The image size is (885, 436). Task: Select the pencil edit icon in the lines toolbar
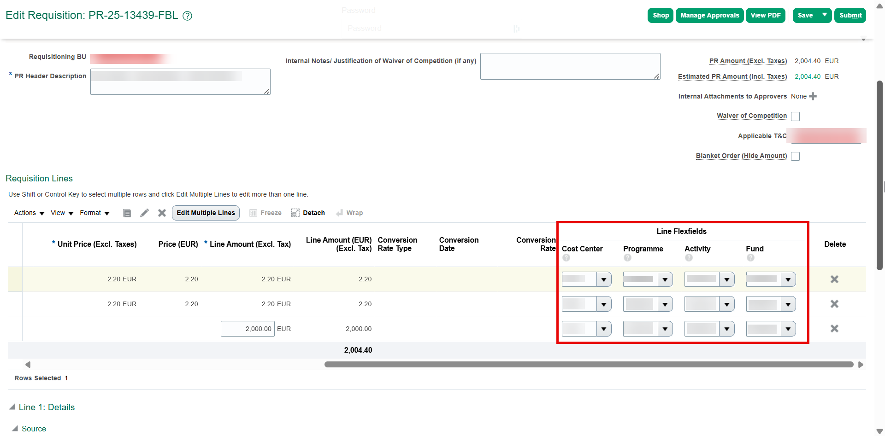point(144,213)
